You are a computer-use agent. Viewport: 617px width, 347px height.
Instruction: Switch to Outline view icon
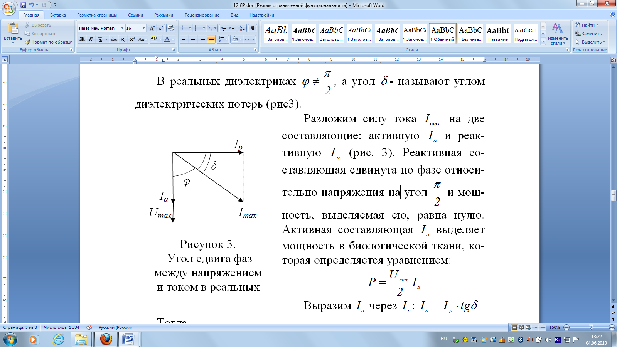(x=535, y=327)
